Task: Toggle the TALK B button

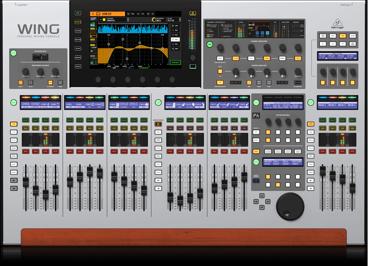Action: [x=30, y=82]
